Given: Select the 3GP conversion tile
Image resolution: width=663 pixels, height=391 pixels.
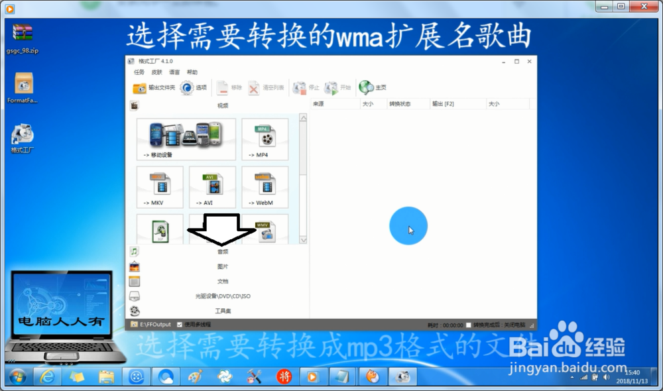Looking at the screenshot, I should [x=160, y=229].
